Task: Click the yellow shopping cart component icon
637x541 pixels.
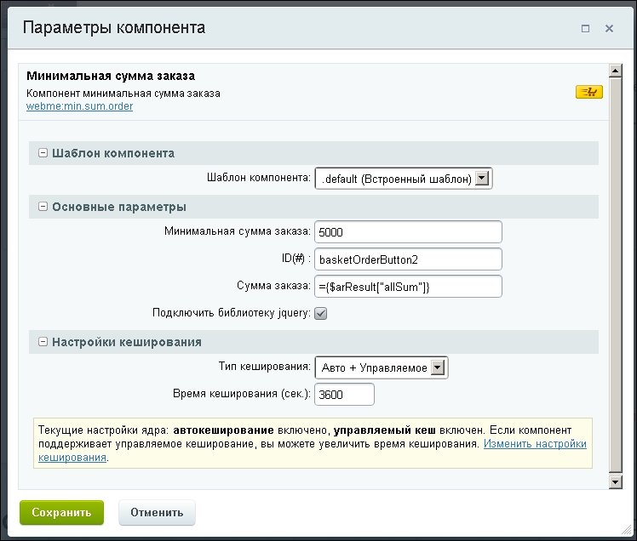Action: click(589, 92)
